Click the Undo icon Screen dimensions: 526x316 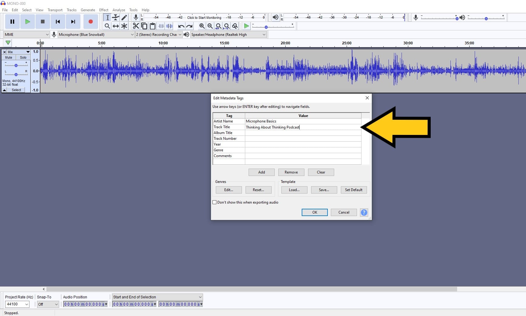181,26
